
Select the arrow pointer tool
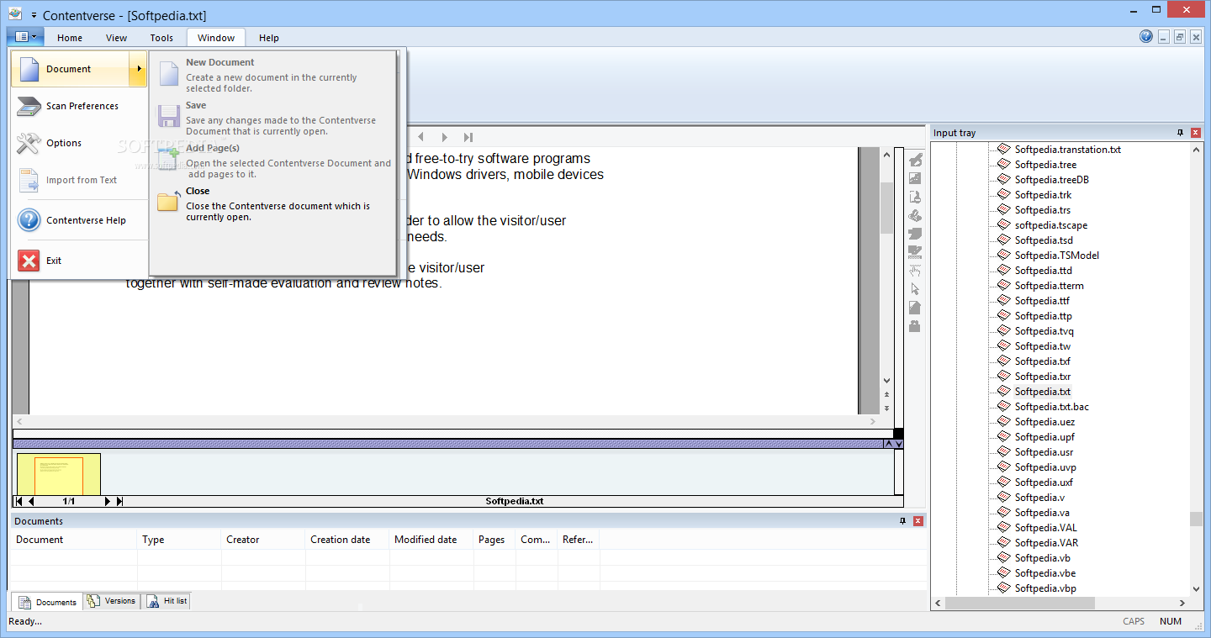(915, 289)
